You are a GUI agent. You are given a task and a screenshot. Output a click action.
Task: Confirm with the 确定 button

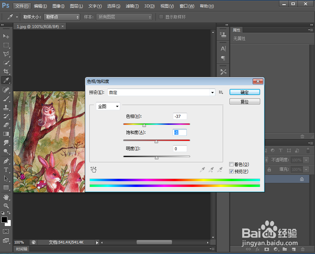click(245, 92)
